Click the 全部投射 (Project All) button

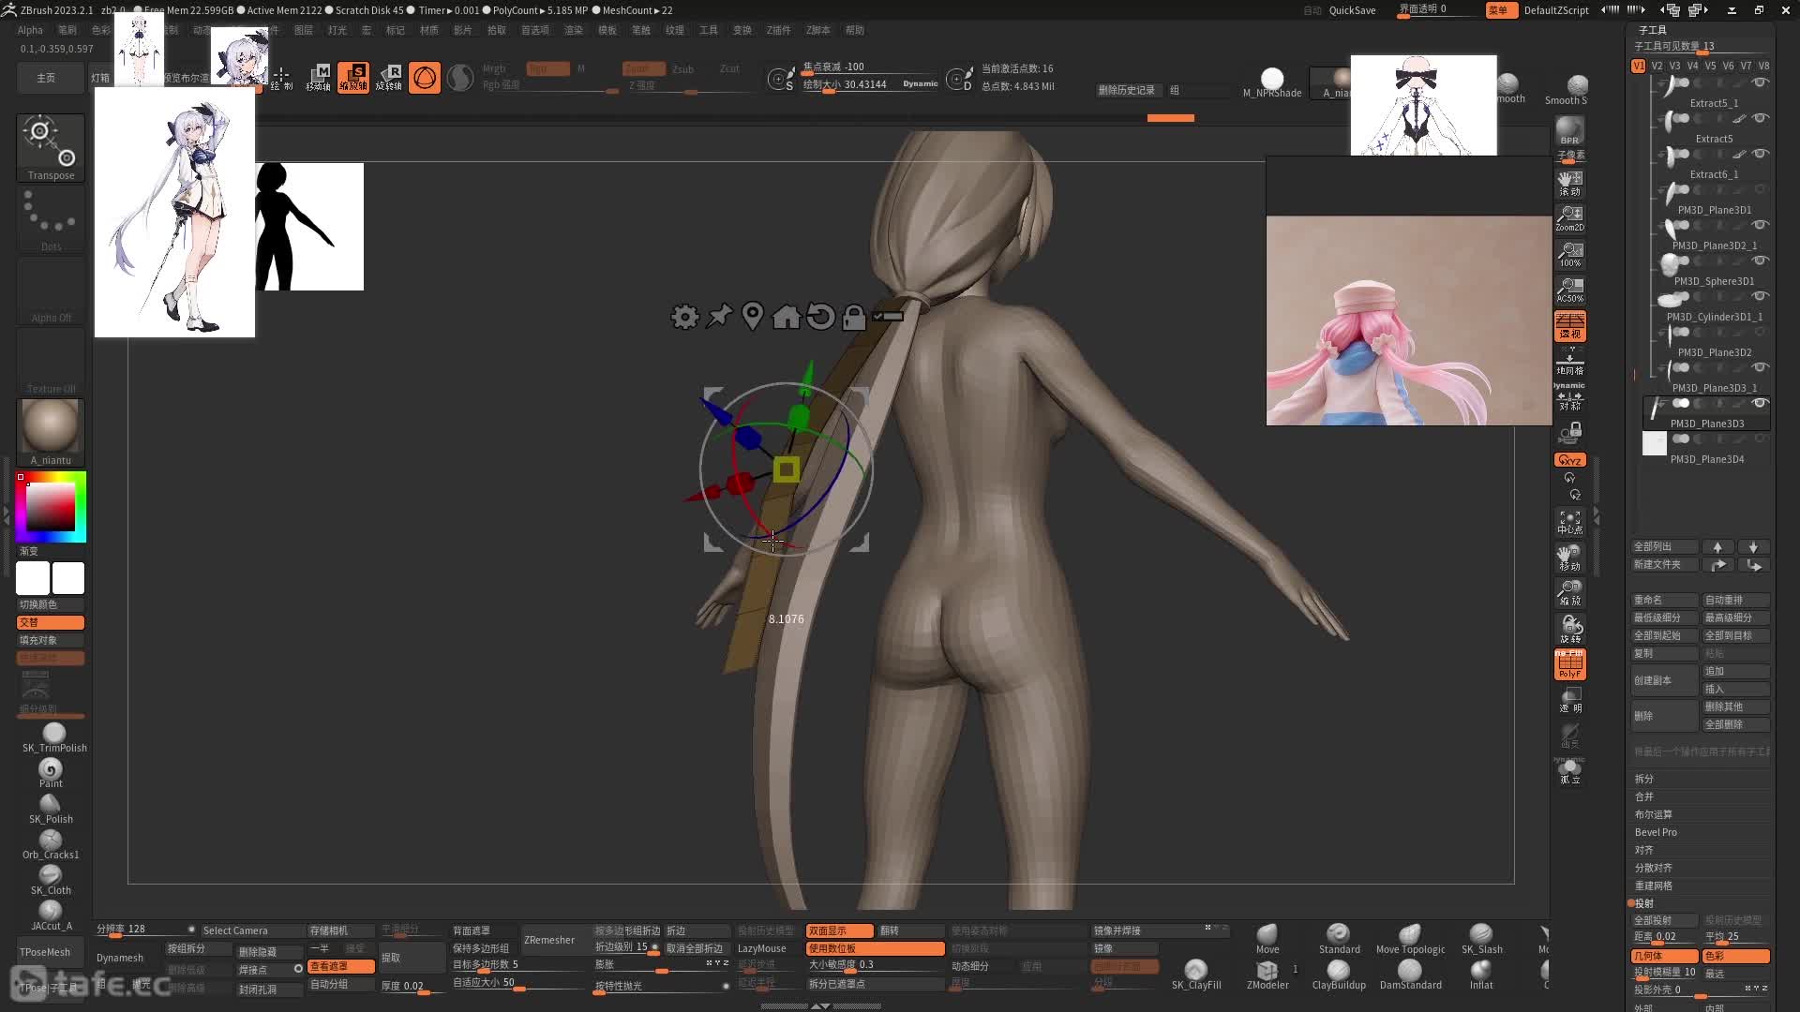click(x=1665, y=920)
